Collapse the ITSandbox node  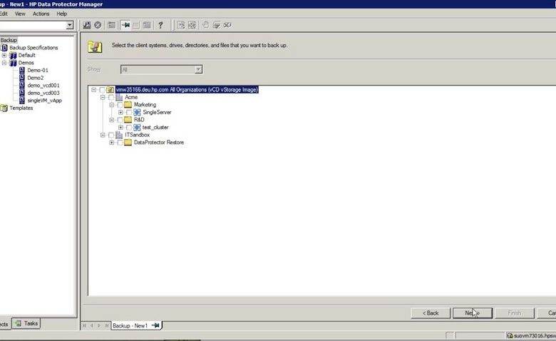click(x=103, y=136)
